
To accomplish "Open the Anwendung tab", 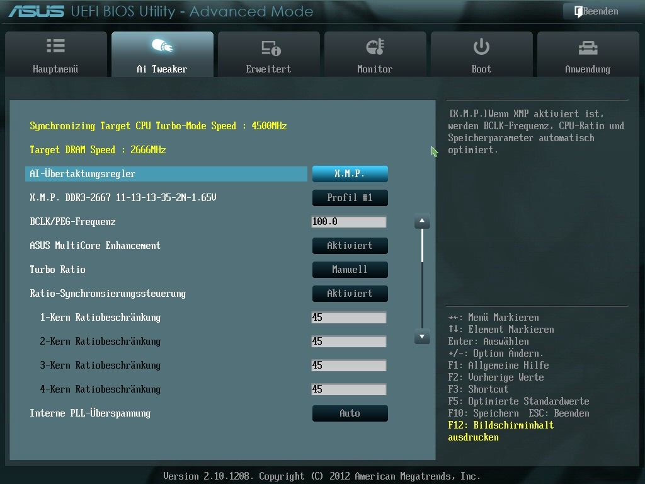I will [588, 54].
